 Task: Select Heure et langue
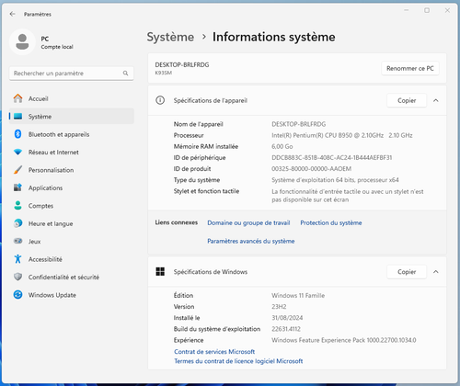(x=72, y=223)
